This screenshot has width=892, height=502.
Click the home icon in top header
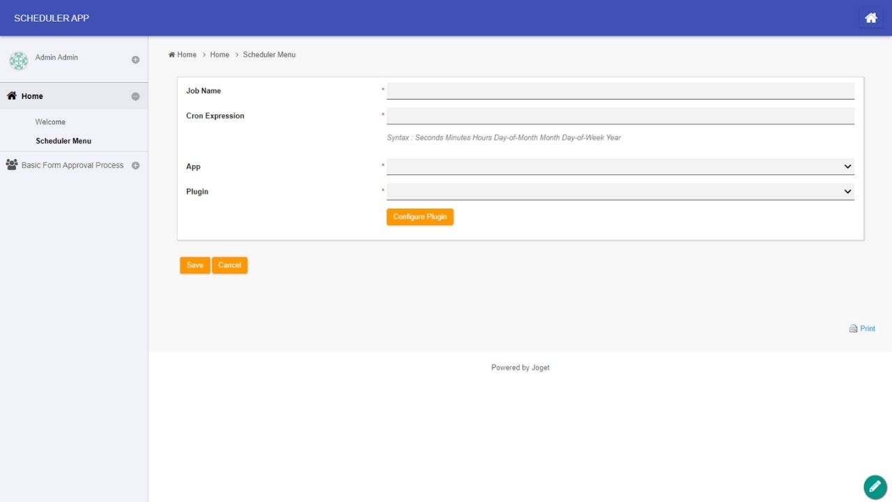pos(870,18)
